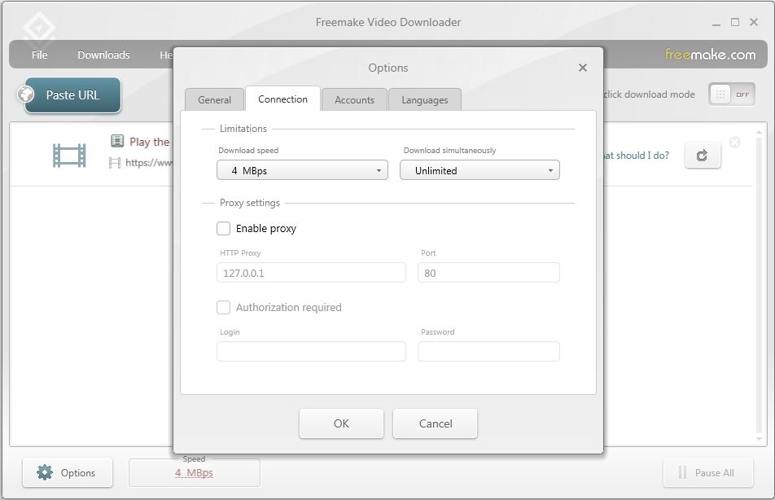
Task: Open the File menu
Action: tap(40, 55)
